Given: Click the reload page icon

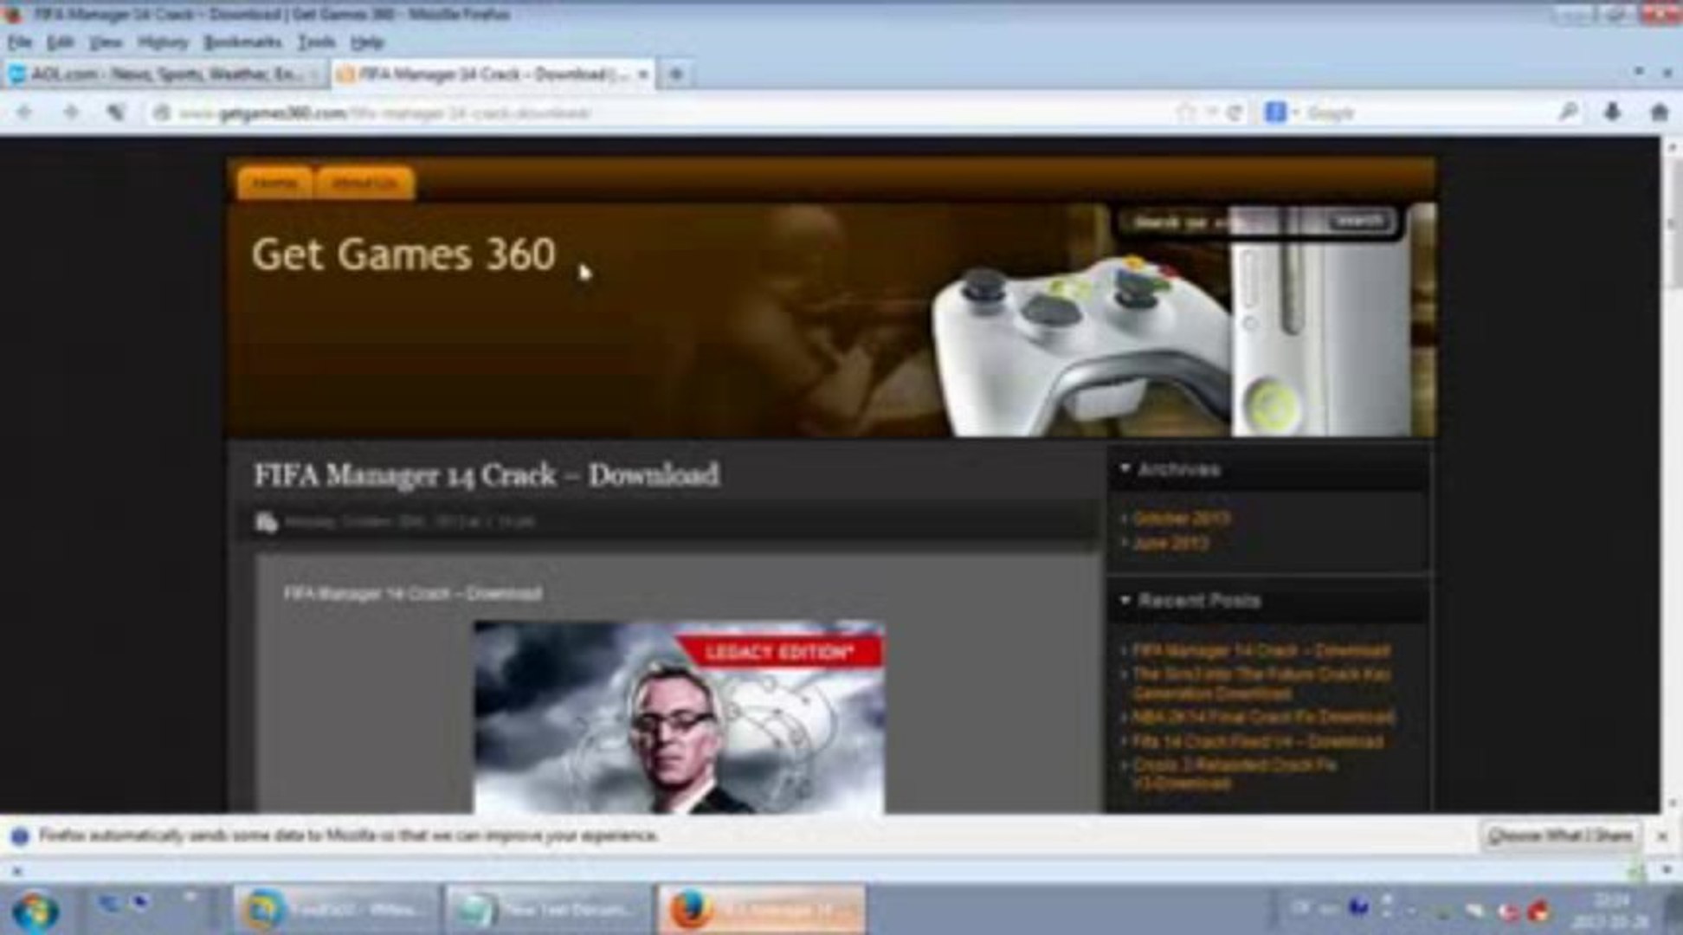Looking at the screenshot, I should click(x=1235, y=113).
